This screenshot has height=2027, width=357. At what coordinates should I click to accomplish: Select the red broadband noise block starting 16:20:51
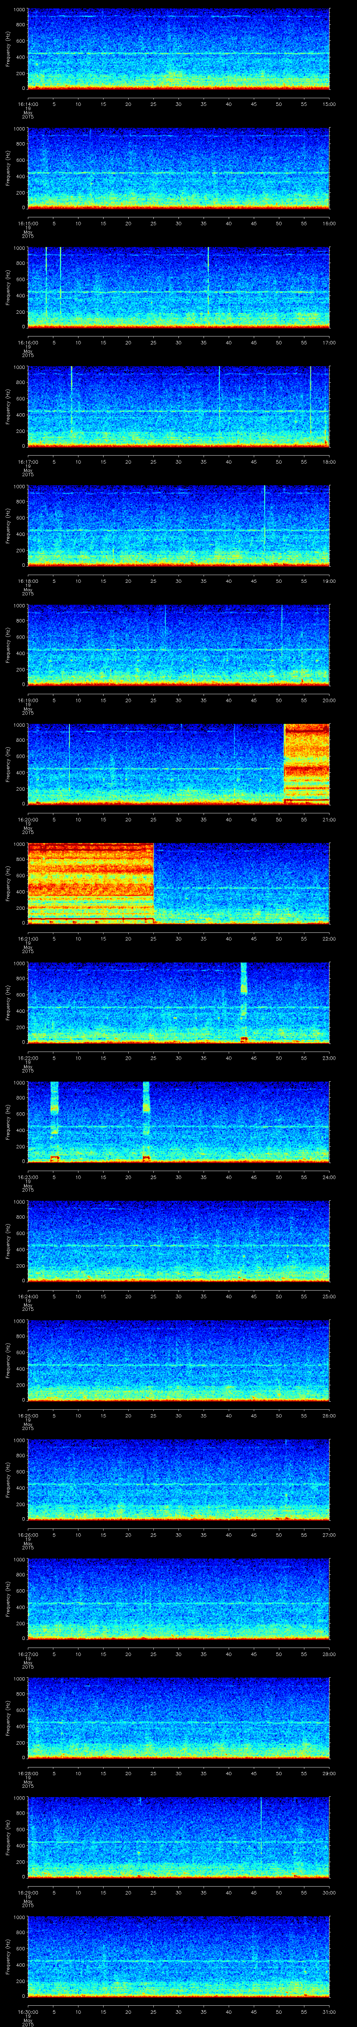pos(307,763)
